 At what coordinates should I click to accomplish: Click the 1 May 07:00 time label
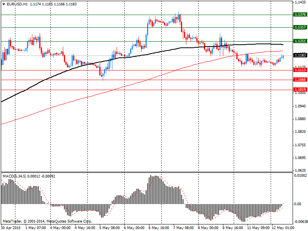coord(36,228)
